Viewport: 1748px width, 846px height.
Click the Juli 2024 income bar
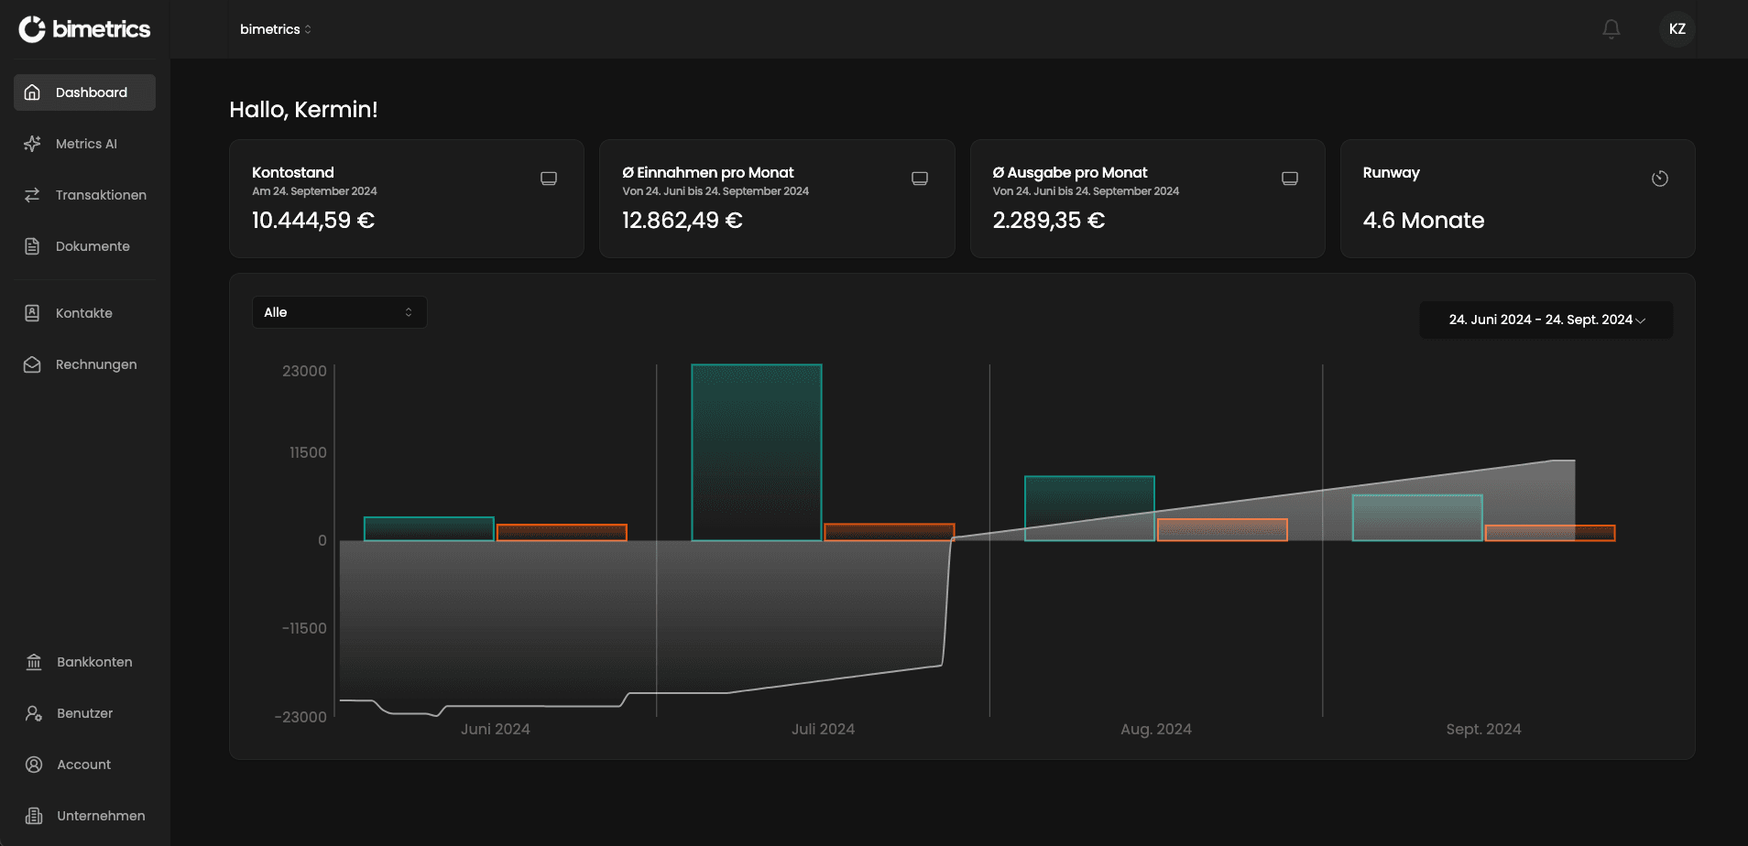[757, 452]
